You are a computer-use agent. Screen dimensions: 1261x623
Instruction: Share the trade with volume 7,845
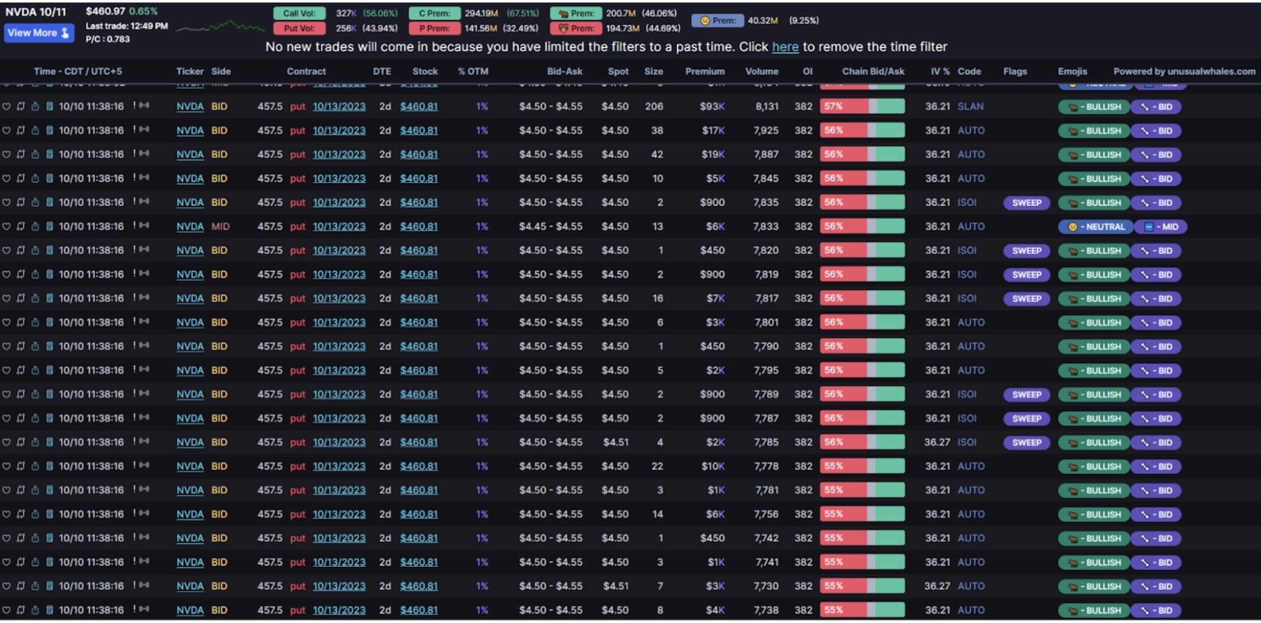[x=35, y=179]
